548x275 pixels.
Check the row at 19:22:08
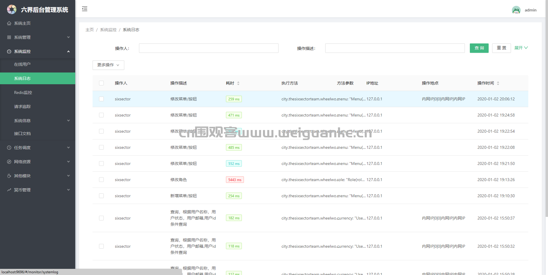(x=101, y=147)
